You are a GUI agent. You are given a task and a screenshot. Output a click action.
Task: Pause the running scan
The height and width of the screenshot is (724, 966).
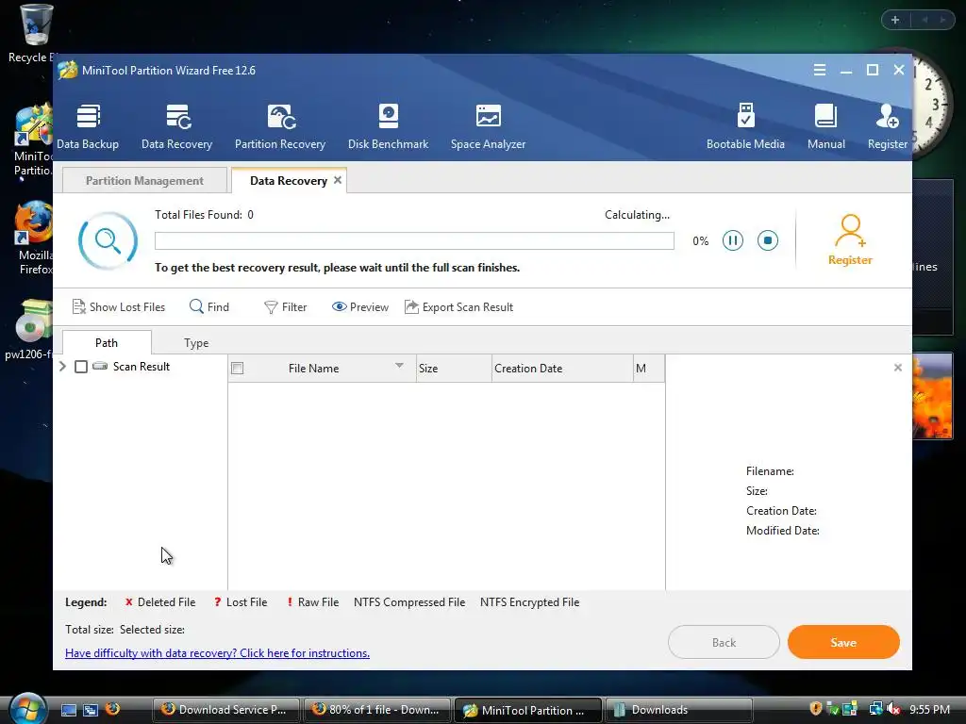pyautogui.click(x=732, y=240)
